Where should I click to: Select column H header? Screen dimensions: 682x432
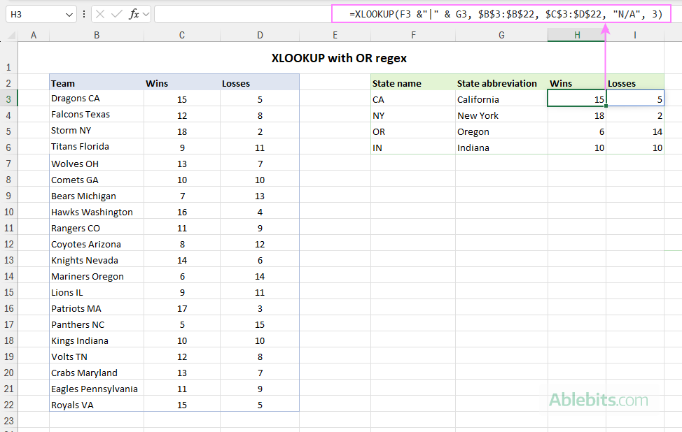(x=576, y=34)
